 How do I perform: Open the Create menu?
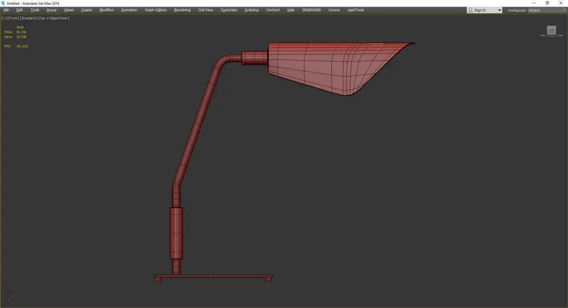[x=87, y=10]
